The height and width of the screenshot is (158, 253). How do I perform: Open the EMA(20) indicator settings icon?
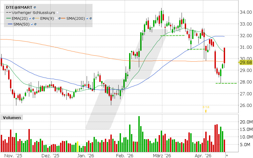(33, 18)
